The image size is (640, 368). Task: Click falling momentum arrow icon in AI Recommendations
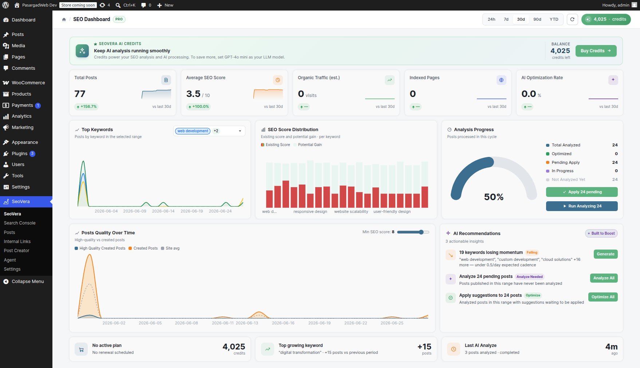[451, 255]
